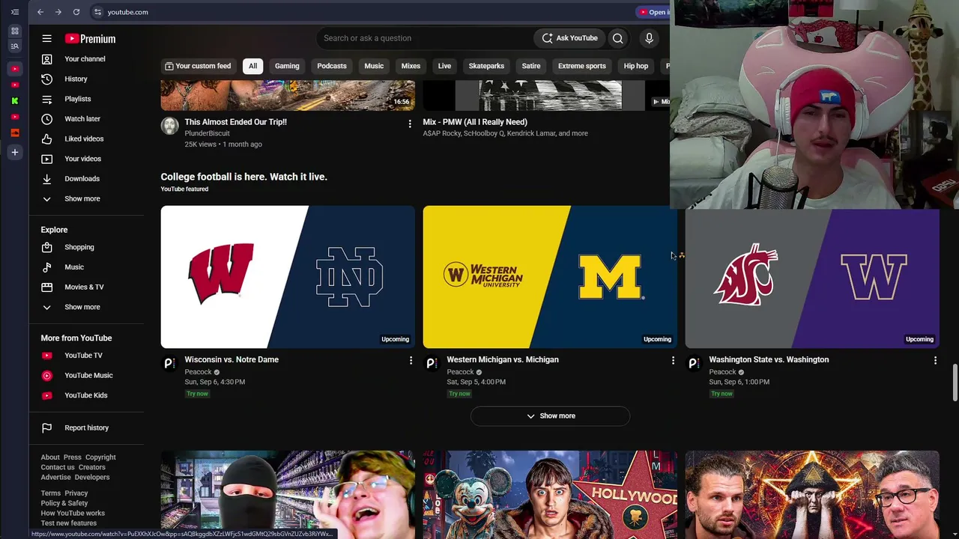The height and width of the screenshot is (539, 959).
Task: Start voice search with the microphone icon
Action: point(649,38)
